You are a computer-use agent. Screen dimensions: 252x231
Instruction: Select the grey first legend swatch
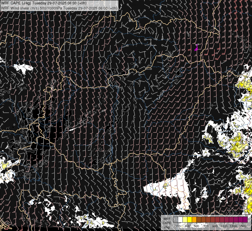click(x=176, y=219)
